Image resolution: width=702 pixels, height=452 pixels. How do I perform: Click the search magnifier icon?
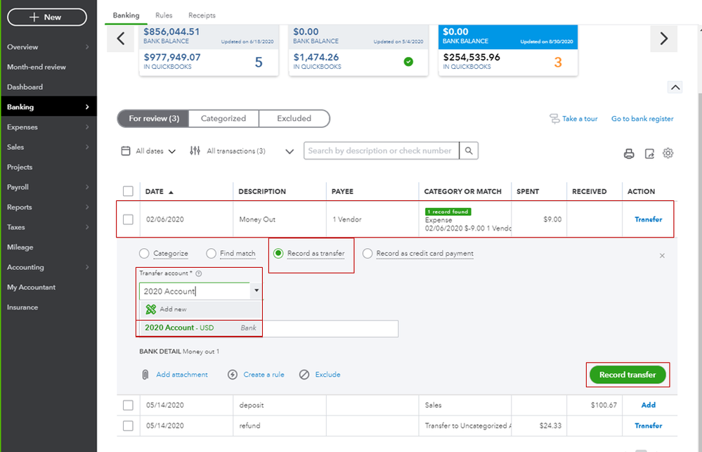point(469,151)
